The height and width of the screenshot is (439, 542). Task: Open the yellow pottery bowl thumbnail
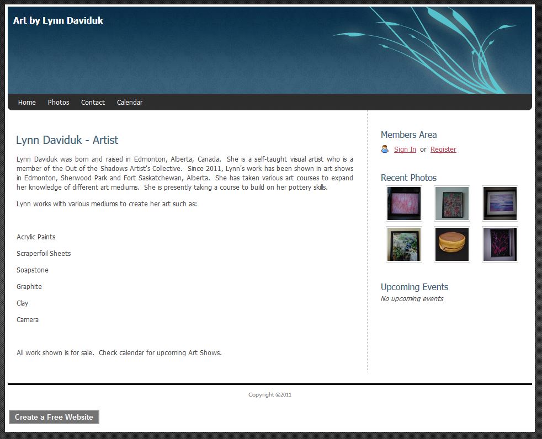(452, 244)
